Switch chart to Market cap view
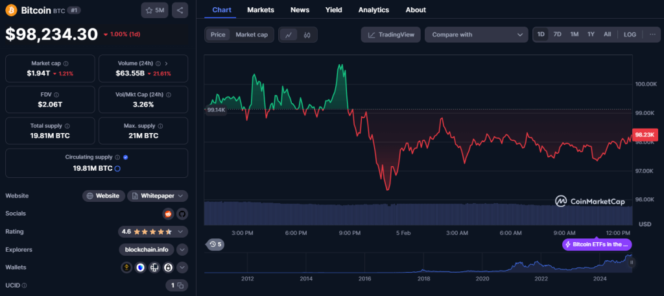The image size is (664, 296). 252,34
